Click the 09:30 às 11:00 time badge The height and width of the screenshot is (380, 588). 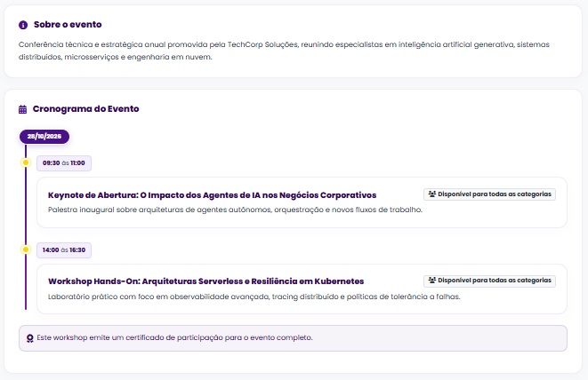point(64,163)
